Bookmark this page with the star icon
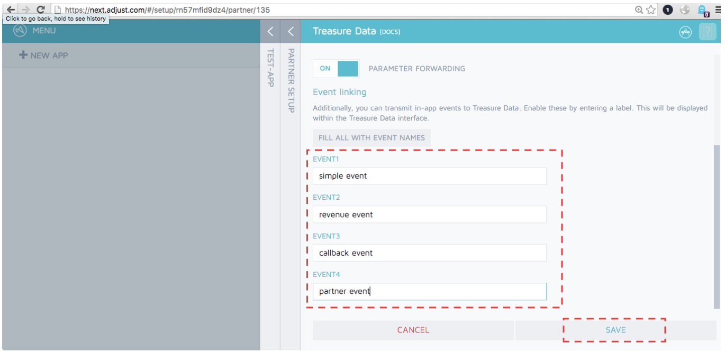Screen dimensions: 725x352 pos(651,10)
